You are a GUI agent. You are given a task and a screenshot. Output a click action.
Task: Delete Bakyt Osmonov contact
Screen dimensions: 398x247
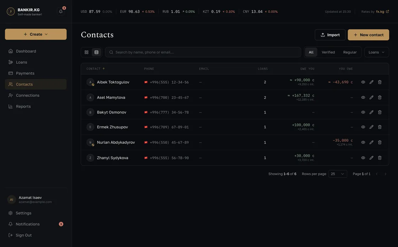click(380, 112)
